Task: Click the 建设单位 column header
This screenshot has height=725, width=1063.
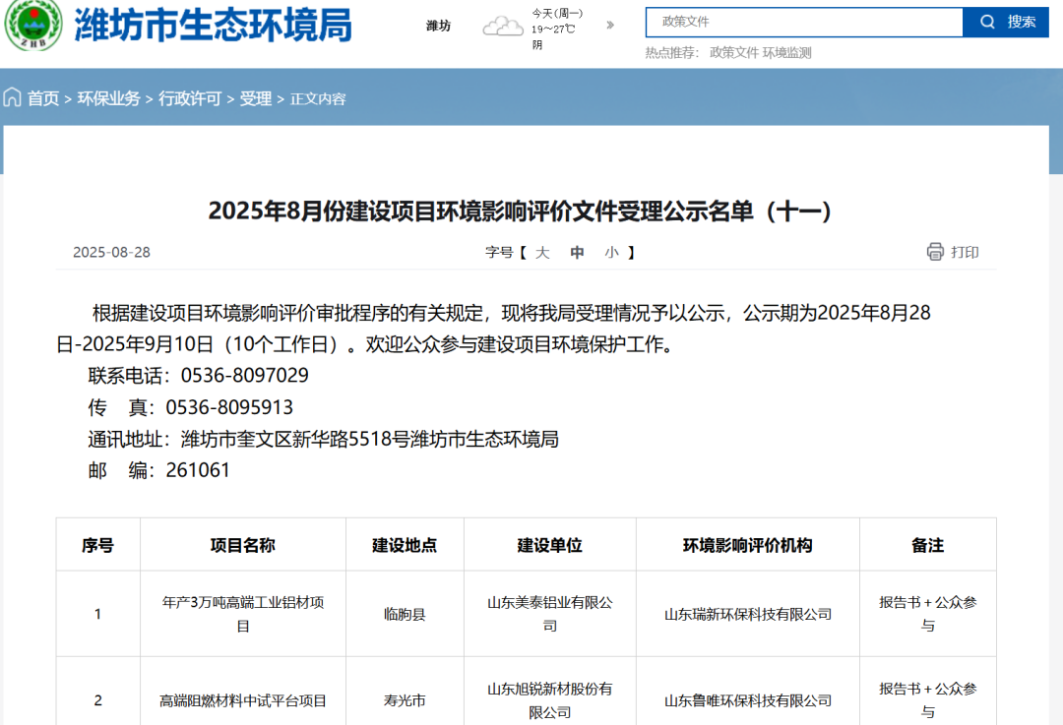Action: point(550,545)
